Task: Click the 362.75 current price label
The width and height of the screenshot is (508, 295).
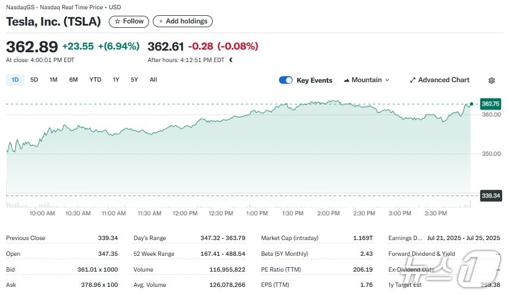Action: point(490,103)
